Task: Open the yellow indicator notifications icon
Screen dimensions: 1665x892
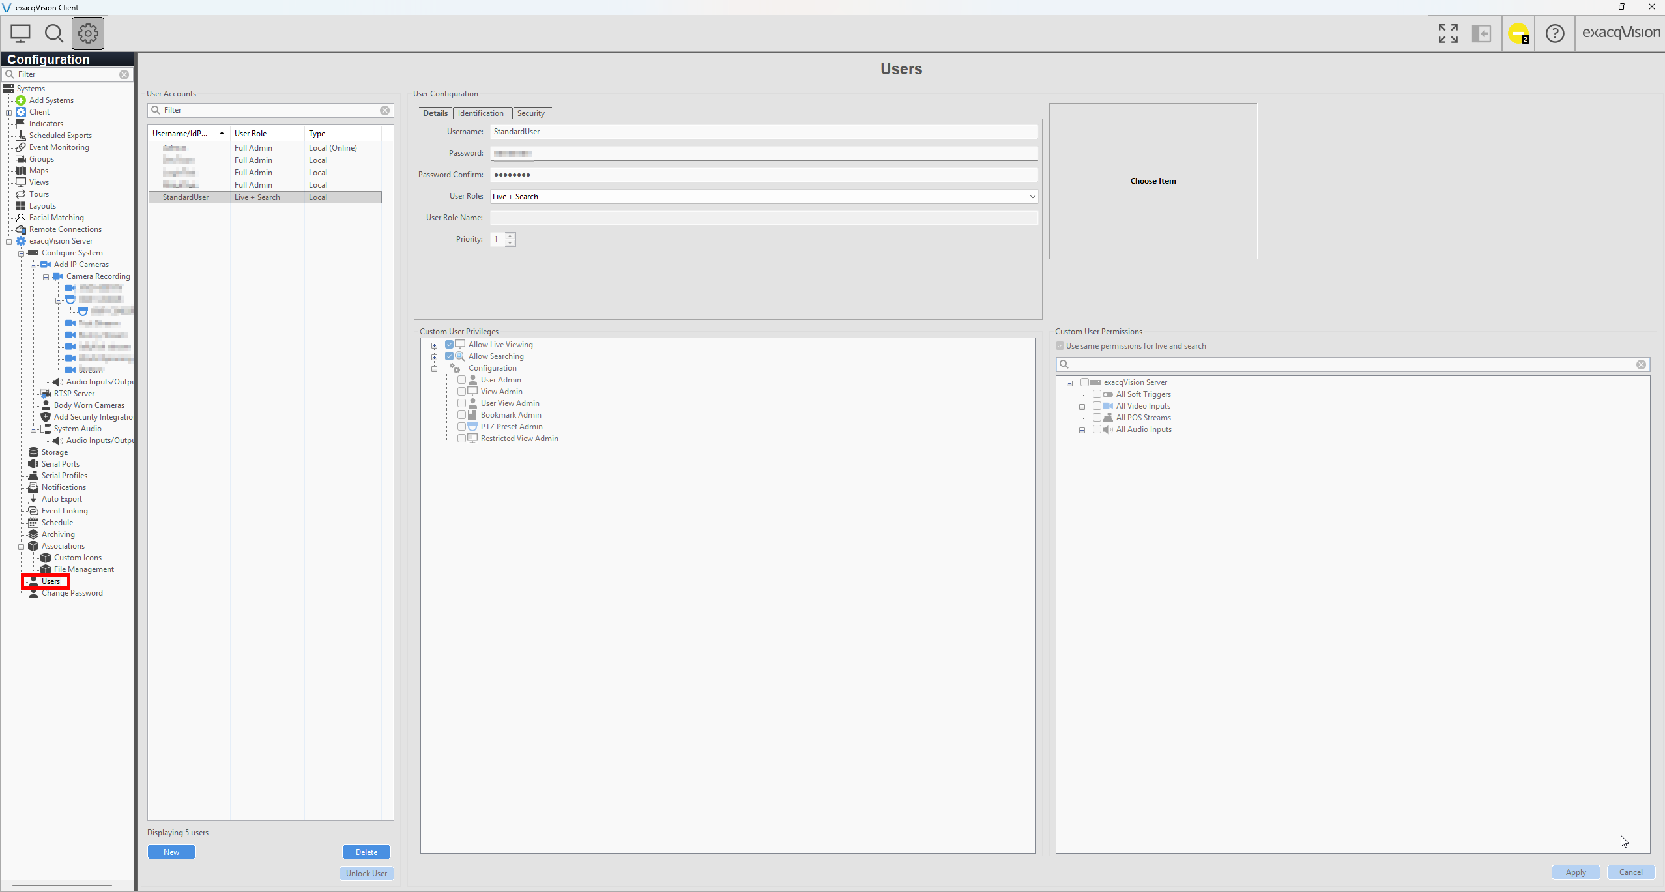Action: coord(1518,33)
